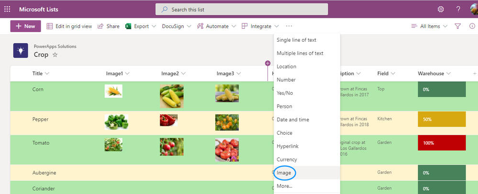Open the All Items view dropdown
The height and width of the screenshot is (194, 478).
coord(429,26)
